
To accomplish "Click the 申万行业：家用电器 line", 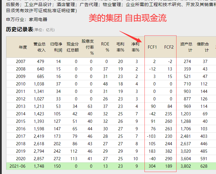I will coord(27,19).
